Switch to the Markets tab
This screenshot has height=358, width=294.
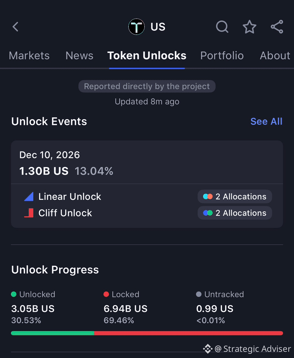point(29,55)
